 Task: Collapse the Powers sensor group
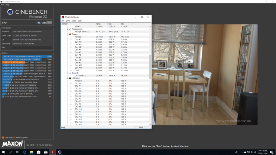(67, 34)
